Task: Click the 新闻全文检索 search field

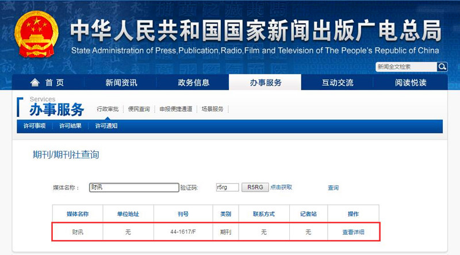Action: [x=407, y=67]
